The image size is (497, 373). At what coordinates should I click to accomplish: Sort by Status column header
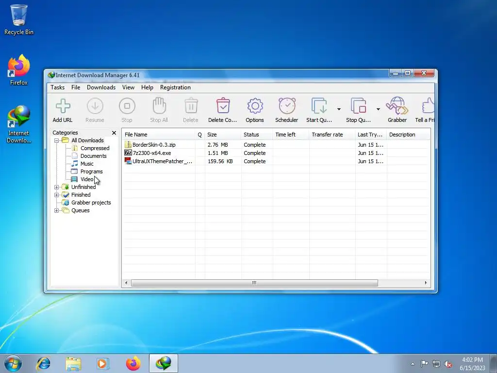click(x=257, y=135)
